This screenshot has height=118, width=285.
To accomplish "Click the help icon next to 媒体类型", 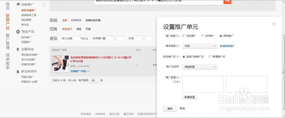I will pos(177,46).
